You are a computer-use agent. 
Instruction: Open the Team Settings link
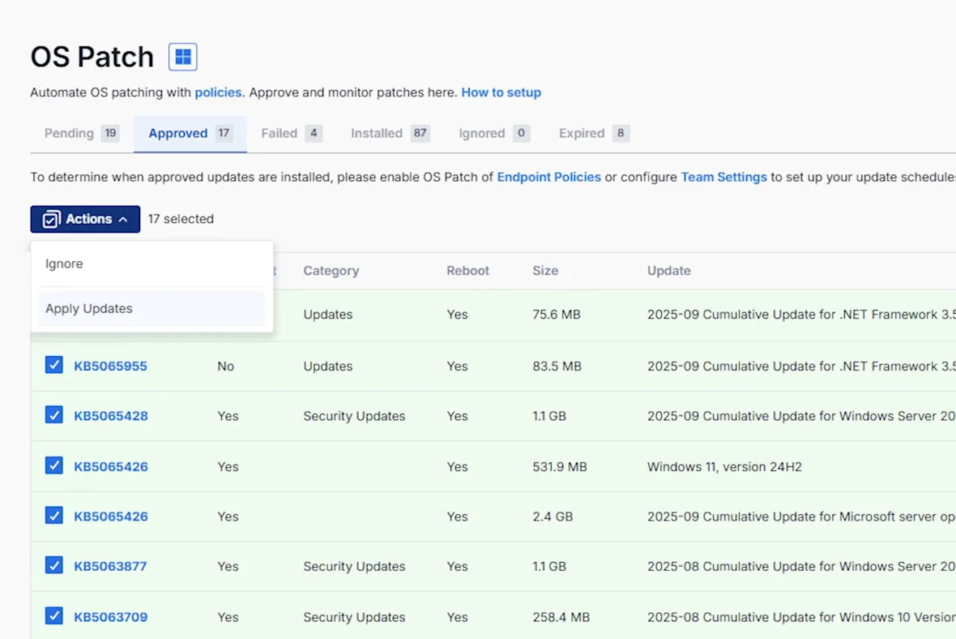click(x=723, y=177)
